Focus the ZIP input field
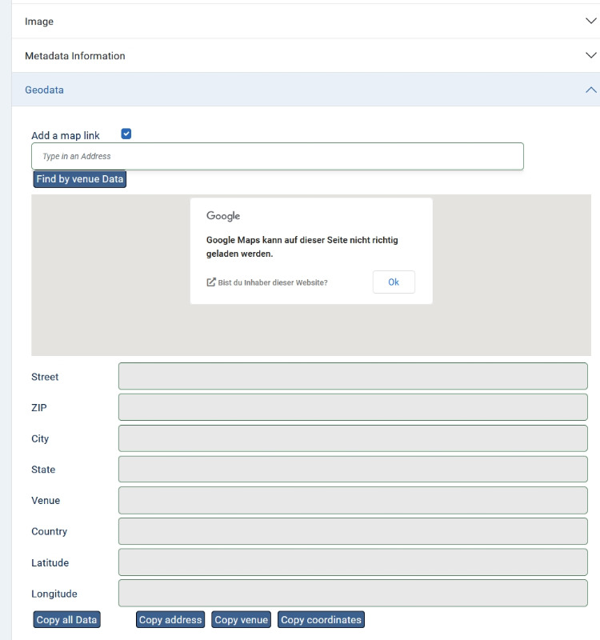The width and height of the screenshot is (600, 640). tap(353, 407)
